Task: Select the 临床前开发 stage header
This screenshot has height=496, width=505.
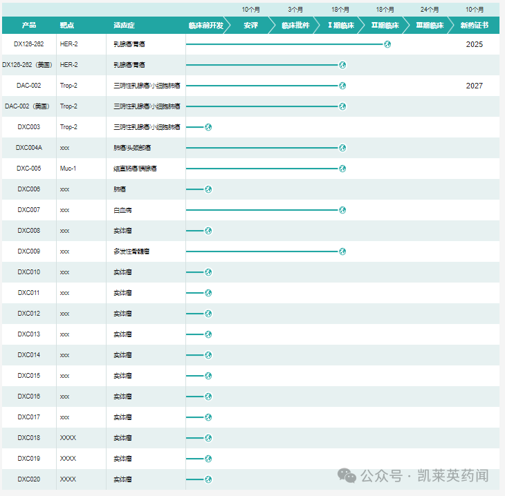Action: [205, 26]
